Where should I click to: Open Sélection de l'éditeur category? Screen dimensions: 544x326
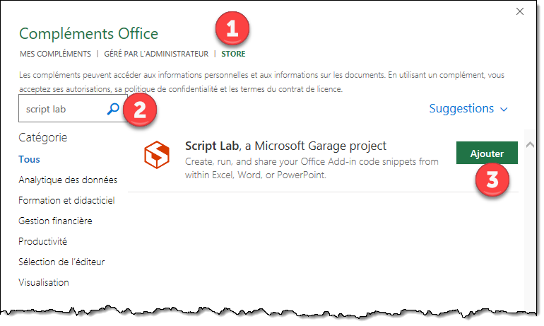tap(61, 262)
